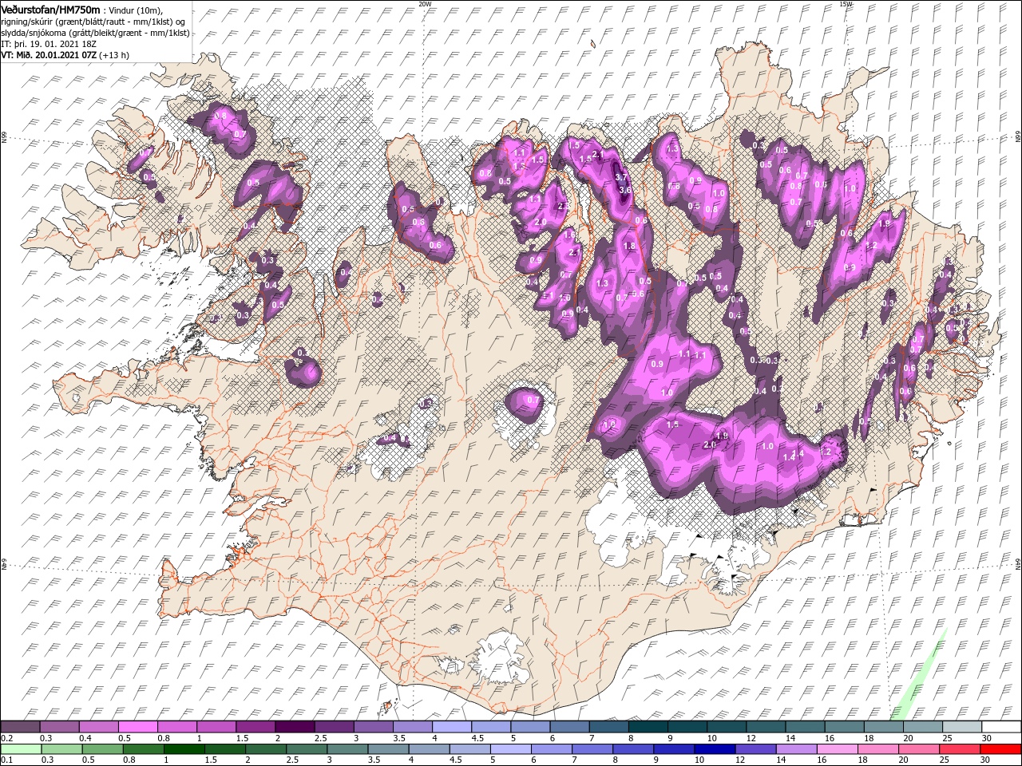
Task: Pick top-row swatch between 12 and 14
Action: (x=765, y=726)
